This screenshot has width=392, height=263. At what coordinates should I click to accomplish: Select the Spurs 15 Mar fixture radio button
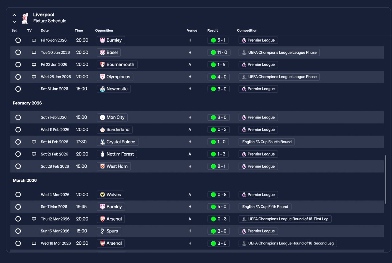(x=18, y=231)
